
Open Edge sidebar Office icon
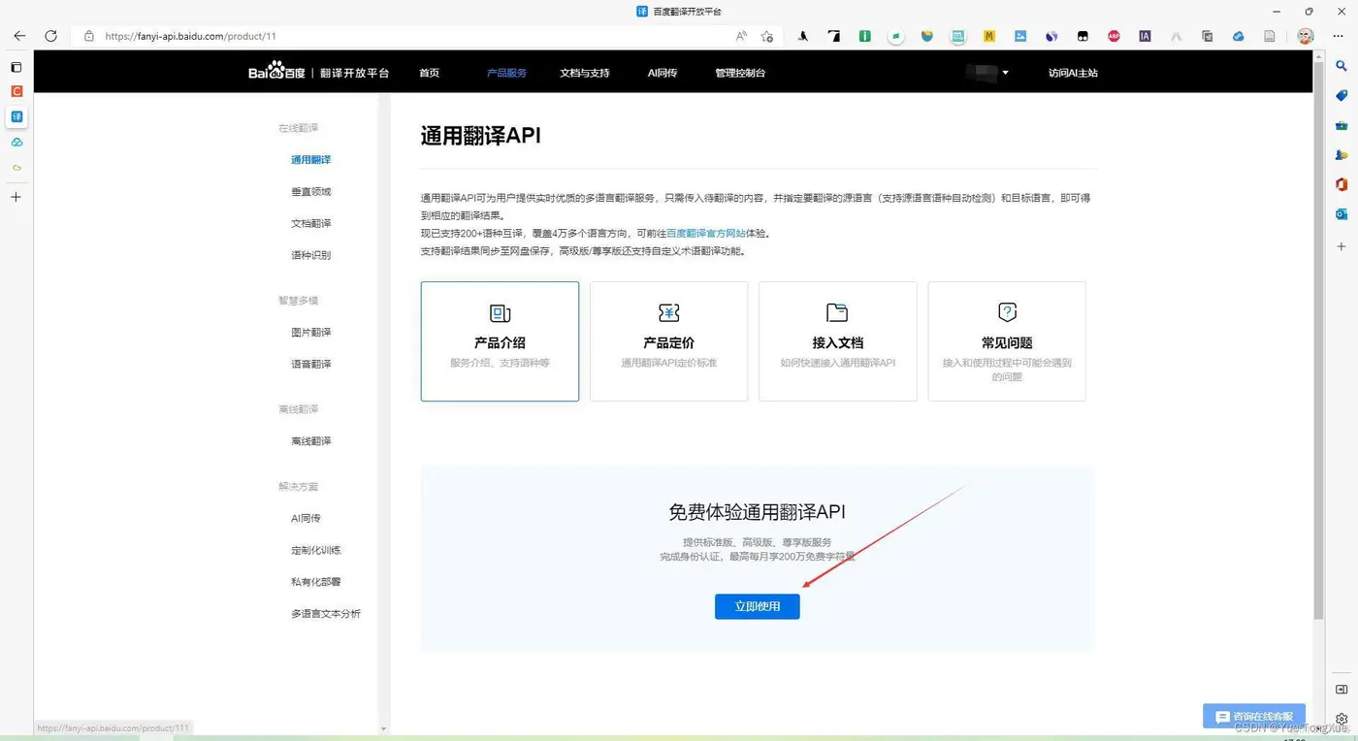tap(1342, 184)
